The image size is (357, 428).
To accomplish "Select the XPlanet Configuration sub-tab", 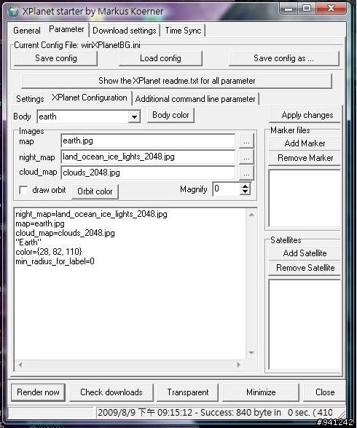I will [90, 98].
